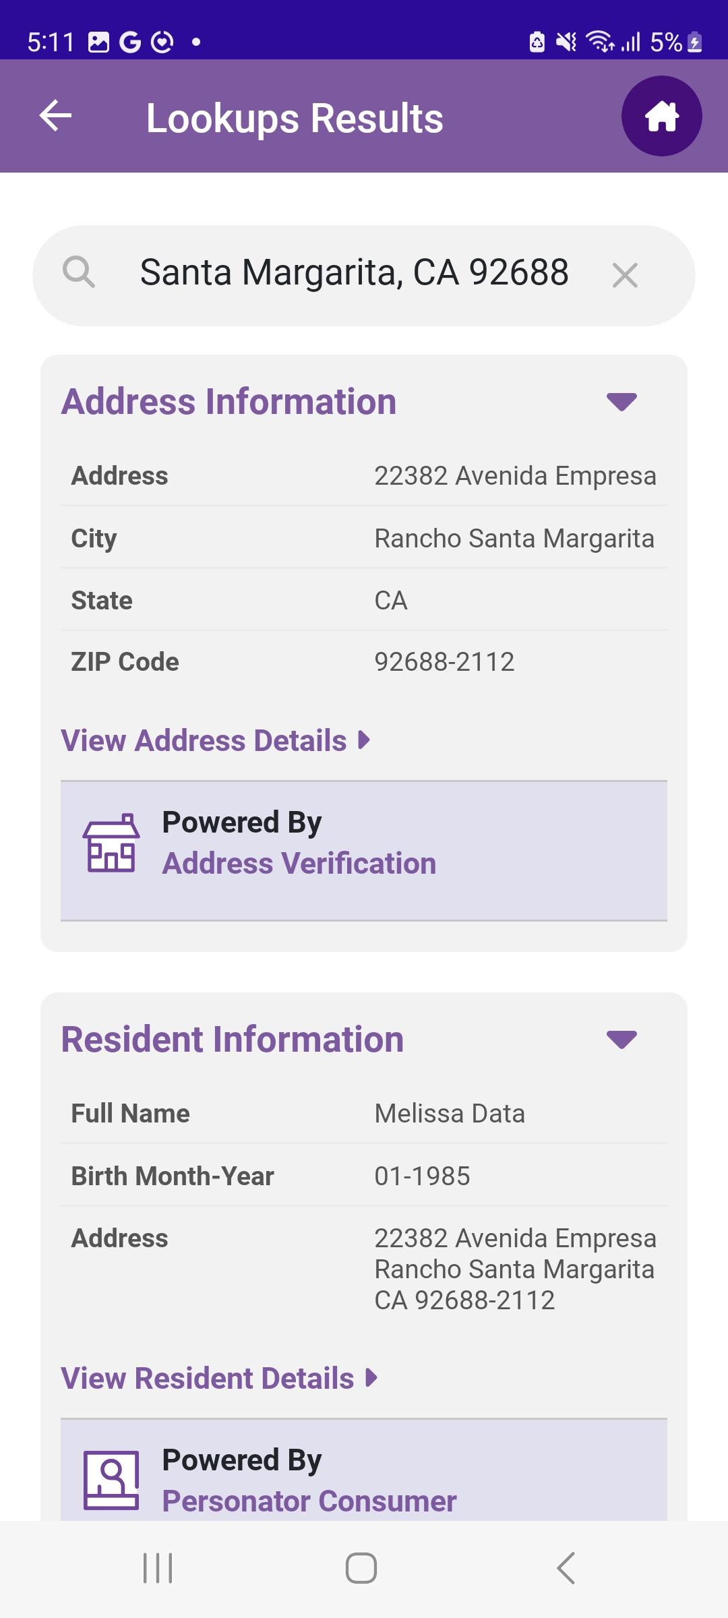Tap the search magnifier icon
Viewport: 728px width, 1618px height.
pyautogui.click(x=79, y=273)
